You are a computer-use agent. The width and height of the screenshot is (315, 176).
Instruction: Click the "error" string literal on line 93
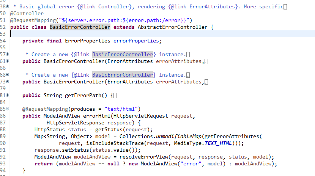(191, 163)
